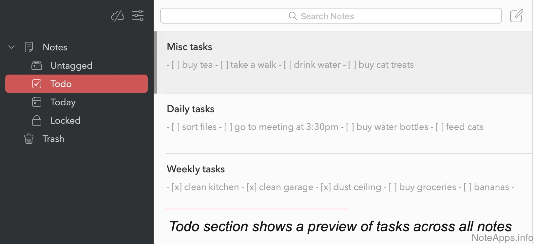Image resolution: width=534 pixels, height=244 pixels.
Task: Click into the Search Notes field
Action: [331, 16]
